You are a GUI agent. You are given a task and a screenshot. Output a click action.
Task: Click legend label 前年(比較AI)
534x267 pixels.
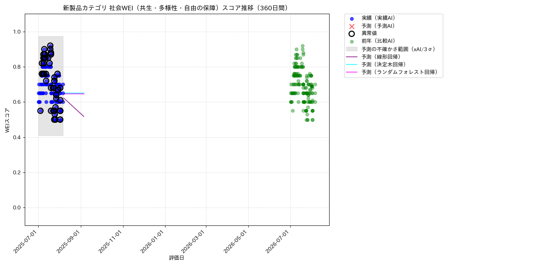coord(378,41)
